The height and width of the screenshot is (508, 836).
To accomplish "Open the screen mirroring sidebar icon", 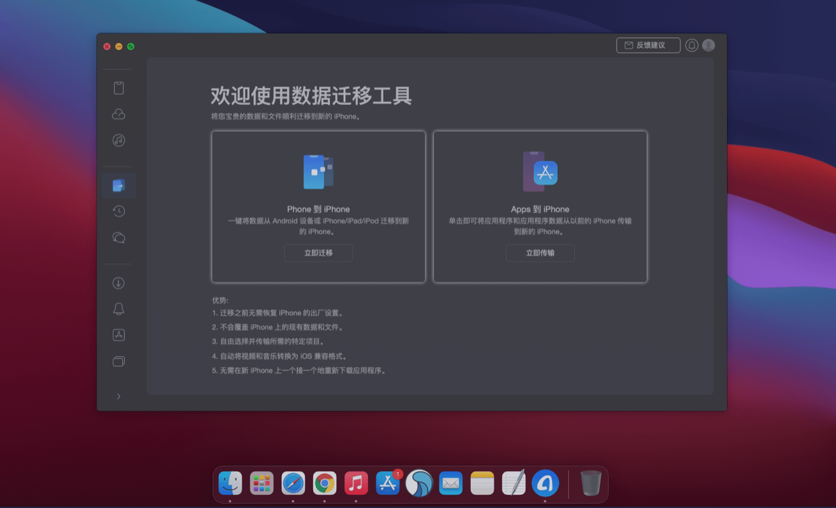I will (119, 362).
